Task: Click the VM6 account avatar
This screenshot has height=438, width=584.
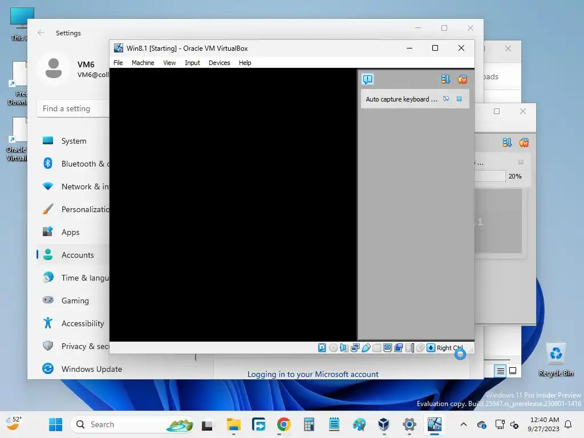Action: [x=54, y=68]
